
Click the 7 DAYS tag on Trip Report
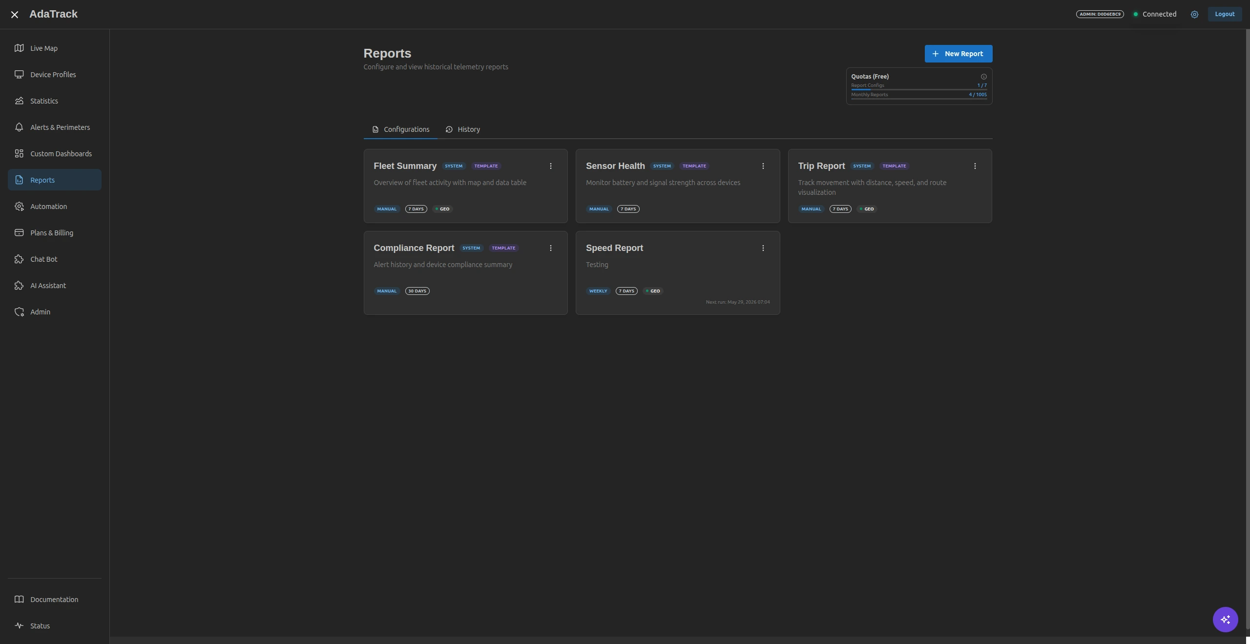pyautogui.click(x=840, y=209)
